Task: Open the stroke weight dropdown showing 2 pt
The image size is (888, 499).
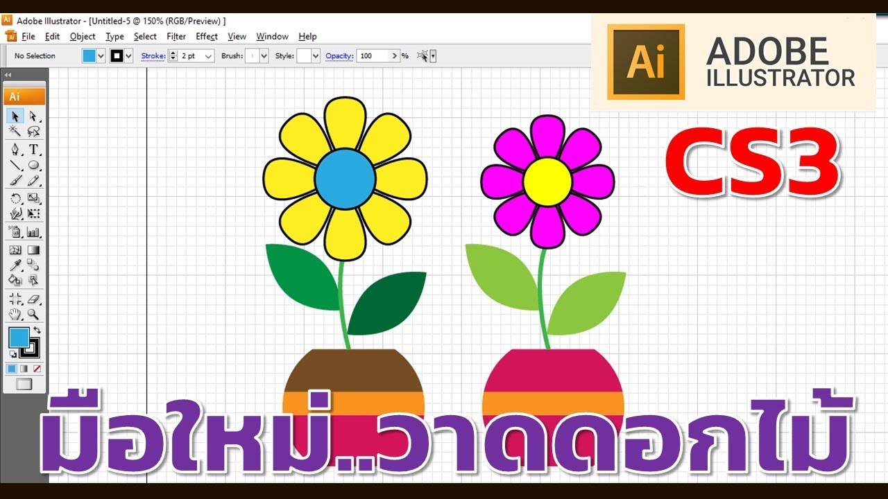Action: [x=208, y=56]
